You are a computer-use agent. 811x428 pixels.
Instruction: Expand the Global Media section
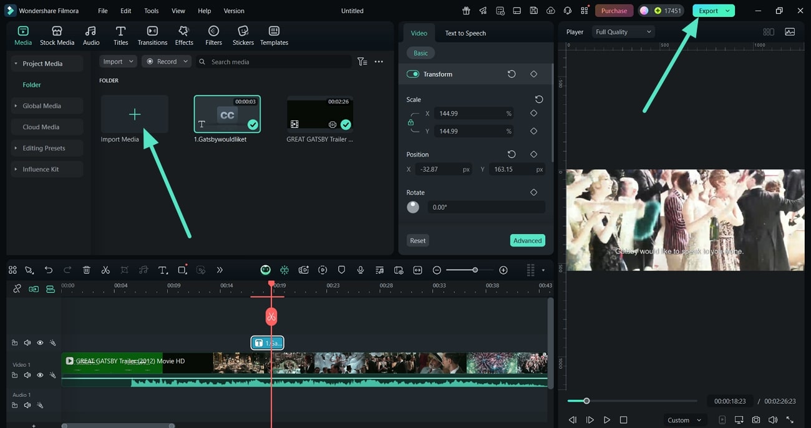tap(16, 106)
